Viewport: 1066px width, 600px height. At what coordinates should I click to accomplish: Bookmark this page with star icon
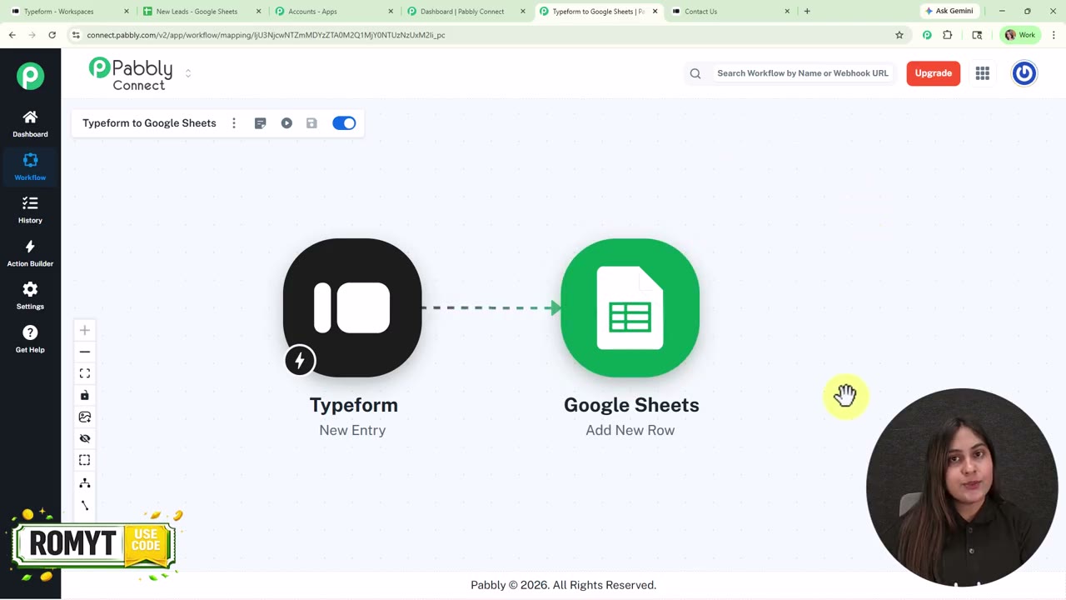tap(899, 35)
